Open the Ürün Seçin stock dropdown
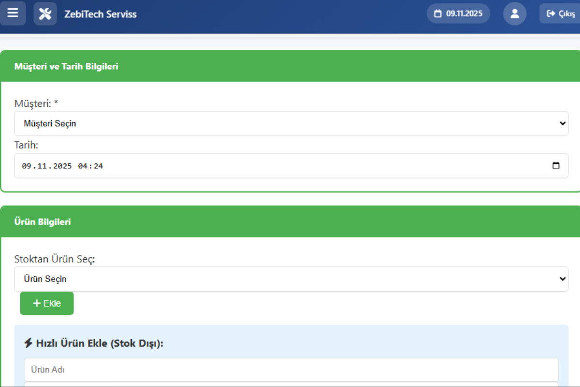This screenshot has height=387, width=580. [x=291, y=279]
